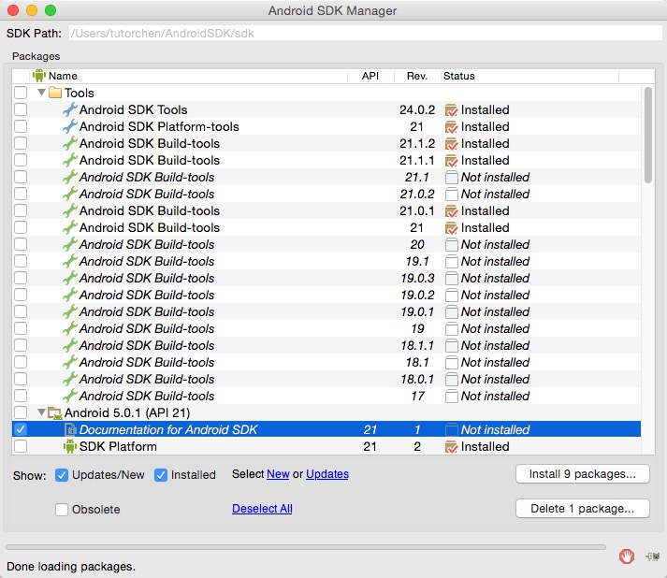
Task: Click the Updates link
Action: click(327, 474)
